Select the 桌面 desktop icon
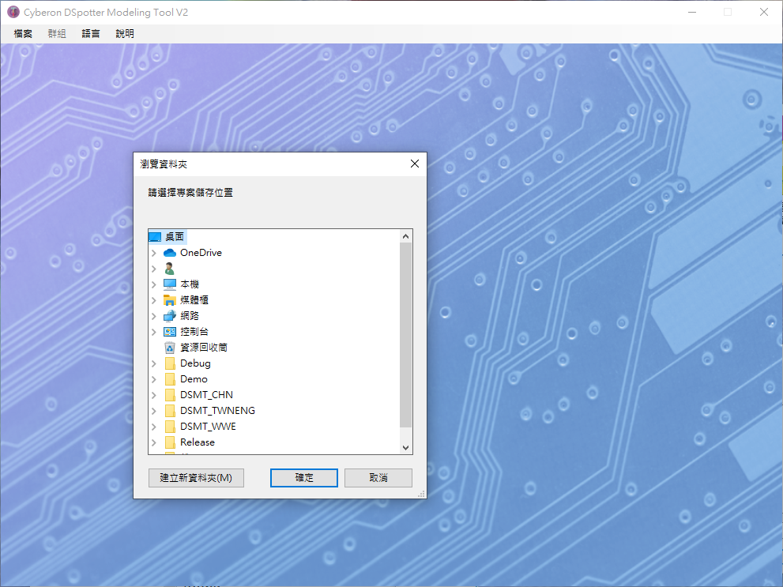 pyautogui.click(x=155, y=237)
